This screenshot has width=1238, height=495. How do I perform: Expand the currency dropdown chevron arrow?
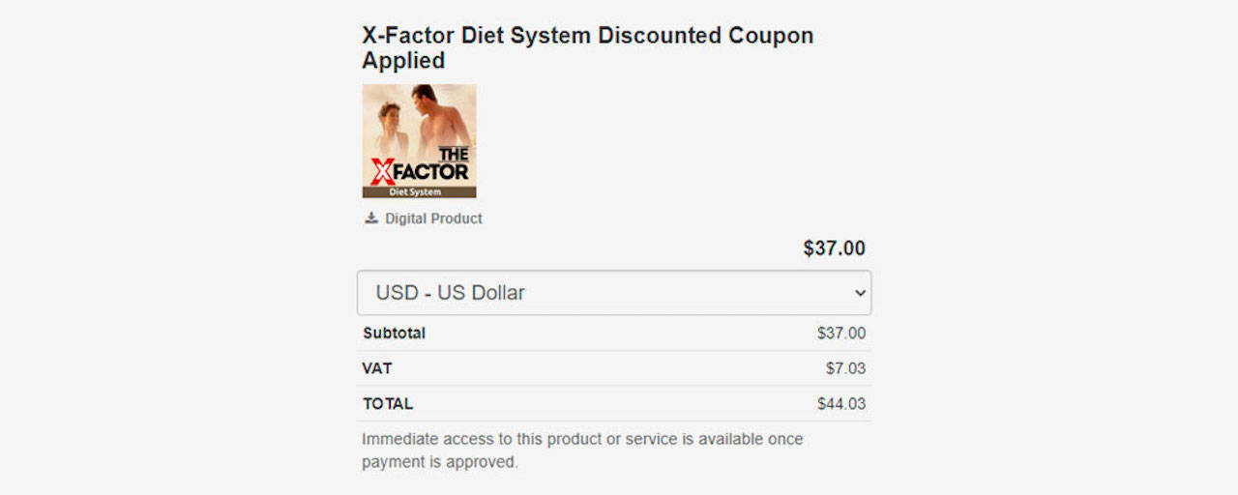[859, 293]
